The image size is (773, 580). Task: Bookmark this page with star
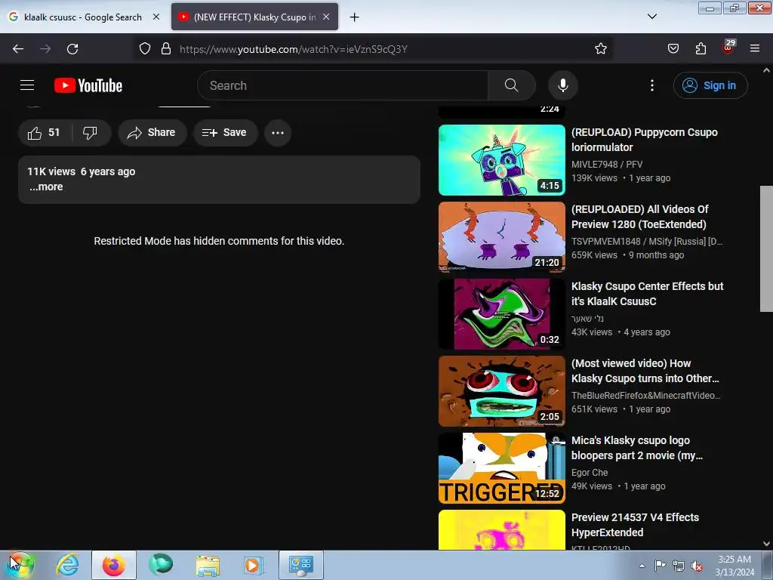pyautogui.click(x=600, y=49)
